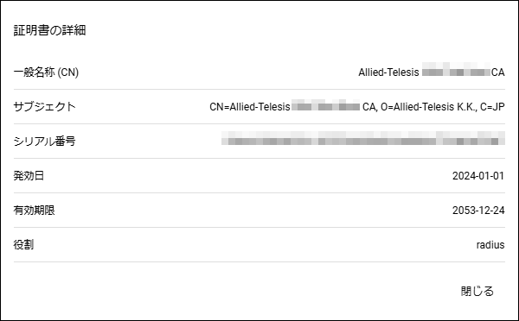Image resolution: width=519 pixels, height=321 pixels.
Task: Click the Allied-Telesis CA common name value
Action: point(432,72)
